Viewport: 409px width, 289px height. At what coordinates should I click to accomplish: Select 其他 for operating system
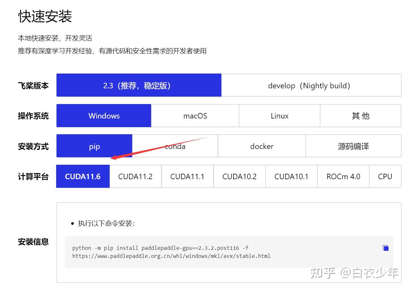tap(361, 116)
